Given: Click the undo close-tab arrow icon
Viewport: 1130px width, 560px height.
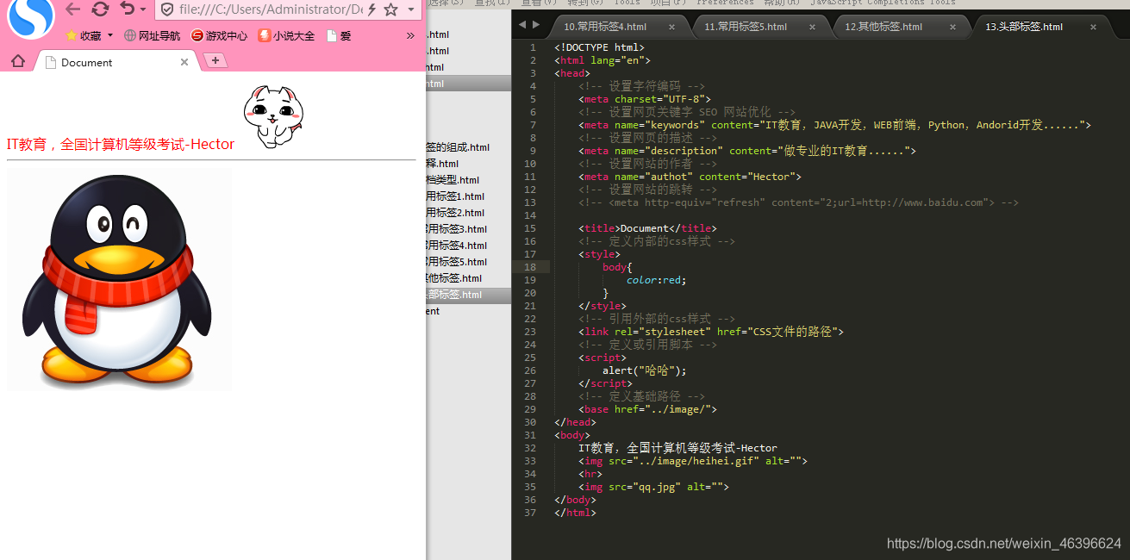Looking at the screenshot, I should [128, 9].
